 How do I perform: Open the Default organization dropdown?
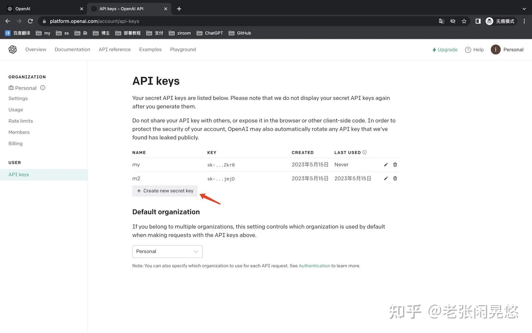click(x=167, y=251)
